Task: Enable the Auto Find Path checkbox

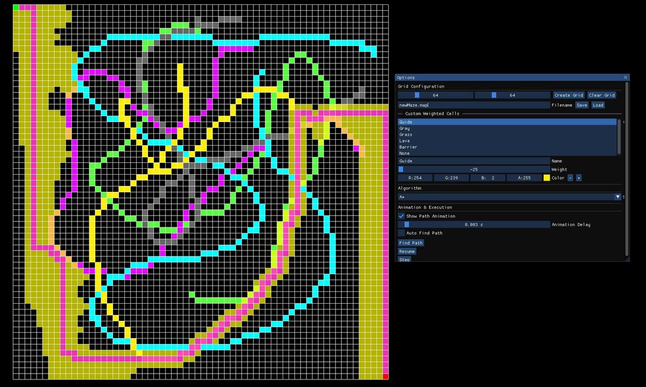Action: [x=401, y=233]
